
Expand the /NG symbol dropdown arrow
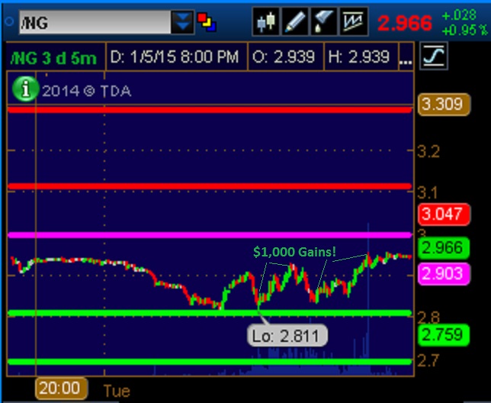[x=183, y=22]
